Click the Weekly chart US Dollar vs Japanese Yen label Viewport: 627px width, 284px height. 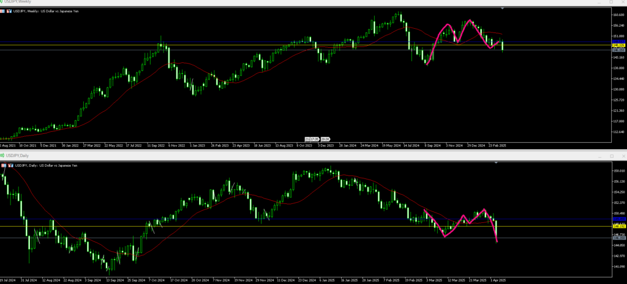pyautogui.click(x=59, y=11)
